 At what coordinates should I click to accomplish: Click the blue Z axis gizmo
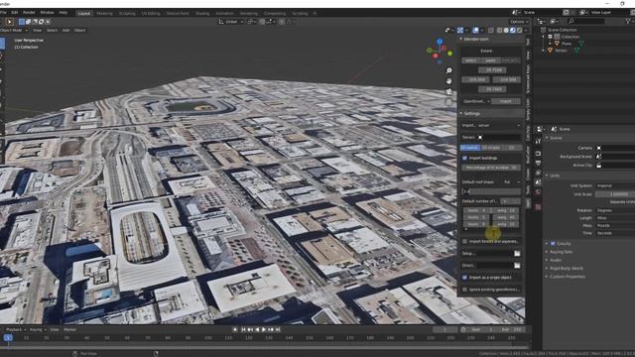click(x=440, y=42)
